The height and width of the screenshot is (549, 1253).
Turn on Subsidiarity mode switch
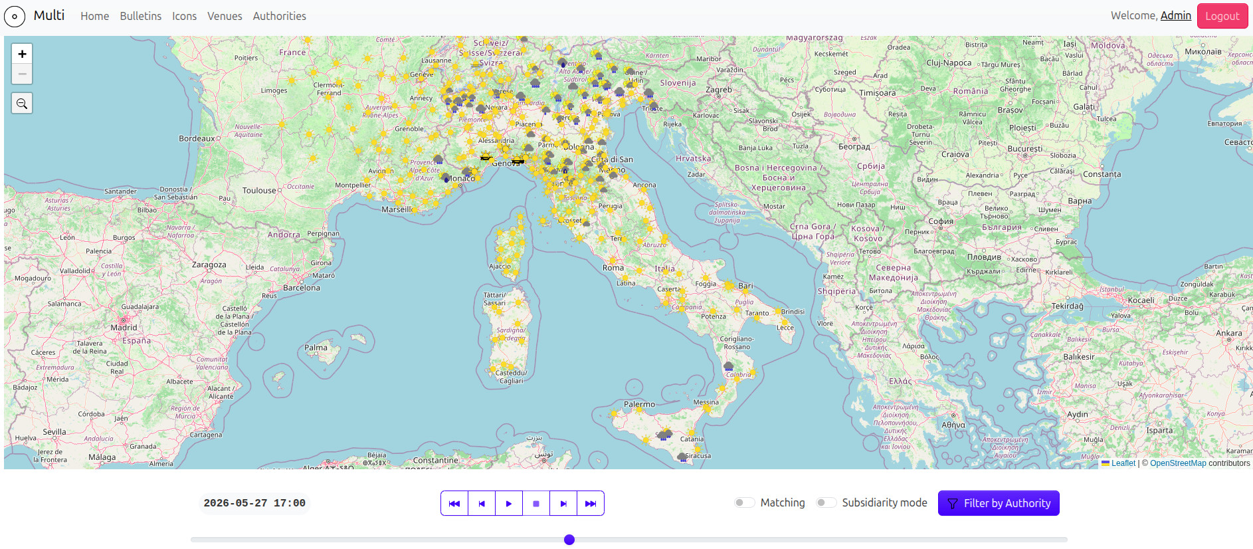826,502
